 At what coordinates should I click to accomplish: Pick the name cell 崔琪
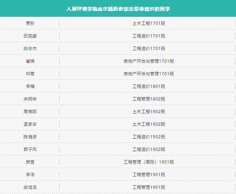click(x=30, y=61)
